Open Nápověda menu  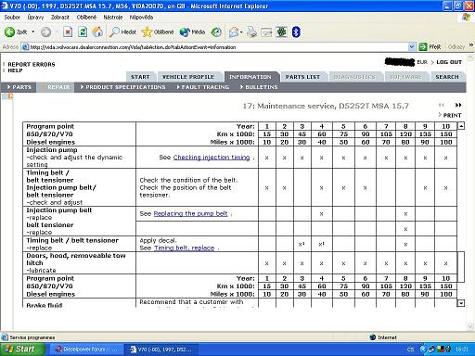[141, 18]
